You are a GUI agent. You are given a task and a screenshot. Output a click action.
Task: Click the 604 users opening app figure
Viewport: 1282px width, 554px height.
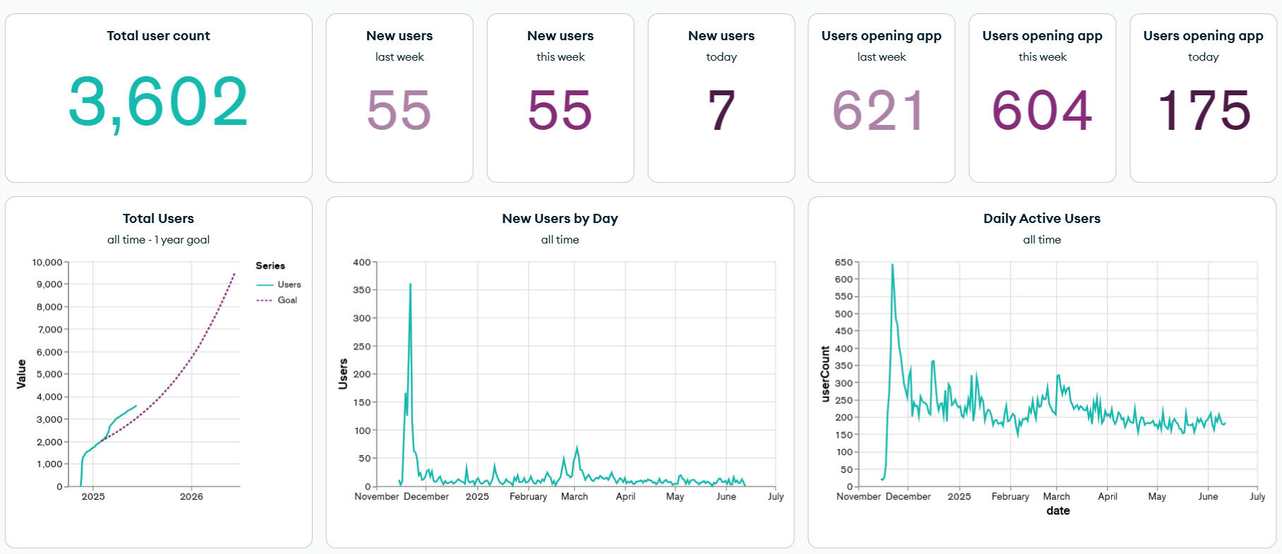[x=1042, y=110]
